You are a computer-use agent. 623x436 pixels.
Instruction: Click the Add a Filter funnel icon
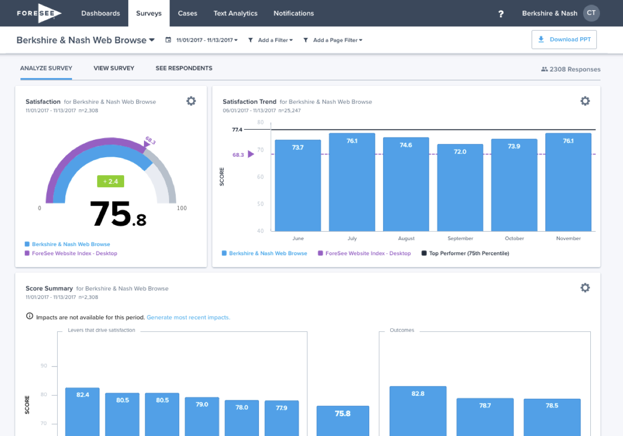pos(250,40)
